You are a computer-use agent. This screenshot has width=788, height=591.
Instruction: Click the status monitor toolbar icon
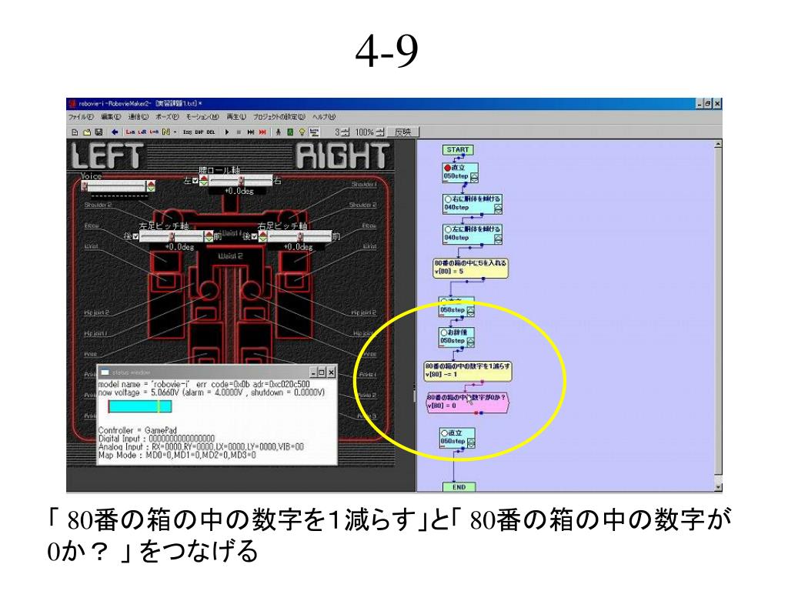pos(315,132)
